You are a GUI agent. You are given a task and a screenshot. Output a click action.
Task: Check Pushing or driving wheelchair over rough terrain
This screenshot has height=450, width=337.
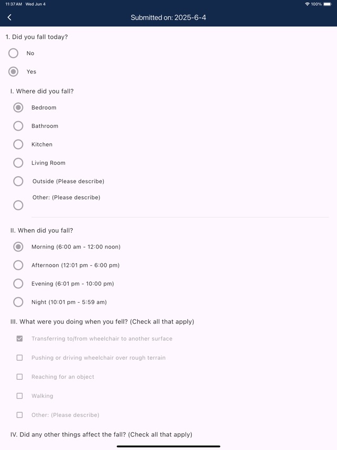click(x=19, y=358)
